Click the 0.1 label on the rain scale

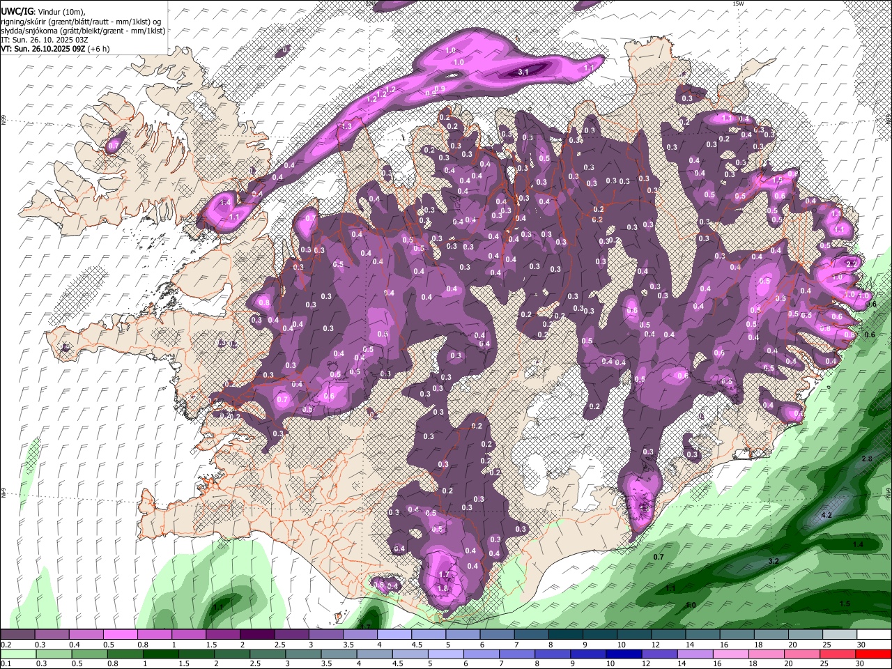6,663
